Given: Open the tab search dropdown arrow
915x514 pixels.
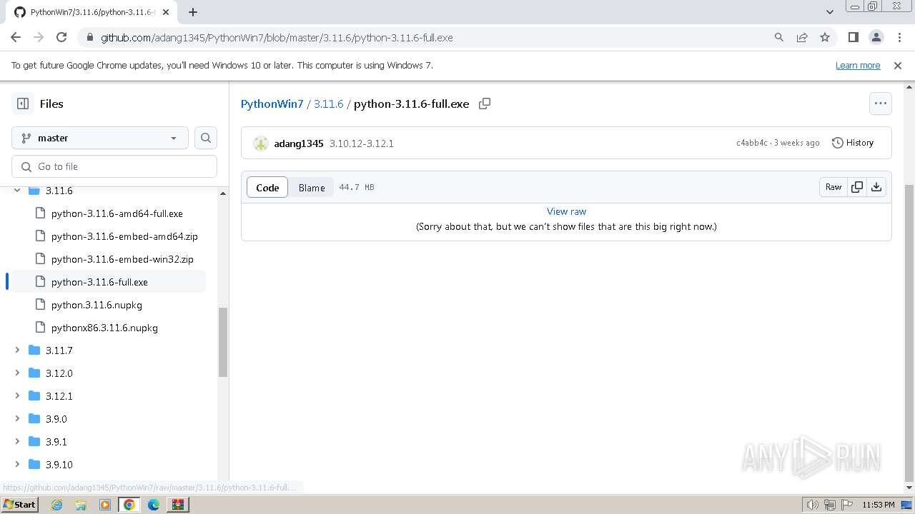Looking at the screenshot, I should coord(830,12).
